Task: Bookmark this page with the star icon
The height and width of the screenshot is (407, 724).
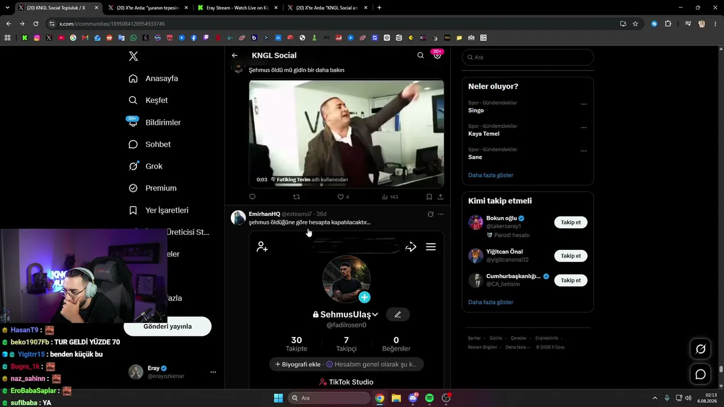Action: pos(635,24)
